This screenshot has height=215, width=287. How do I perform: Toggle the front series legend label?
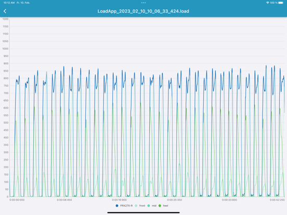[x=142, y=206]
